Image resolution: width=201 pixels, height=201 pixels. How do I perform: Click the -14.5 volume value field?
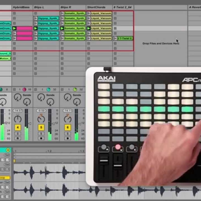tap(18, 111)
